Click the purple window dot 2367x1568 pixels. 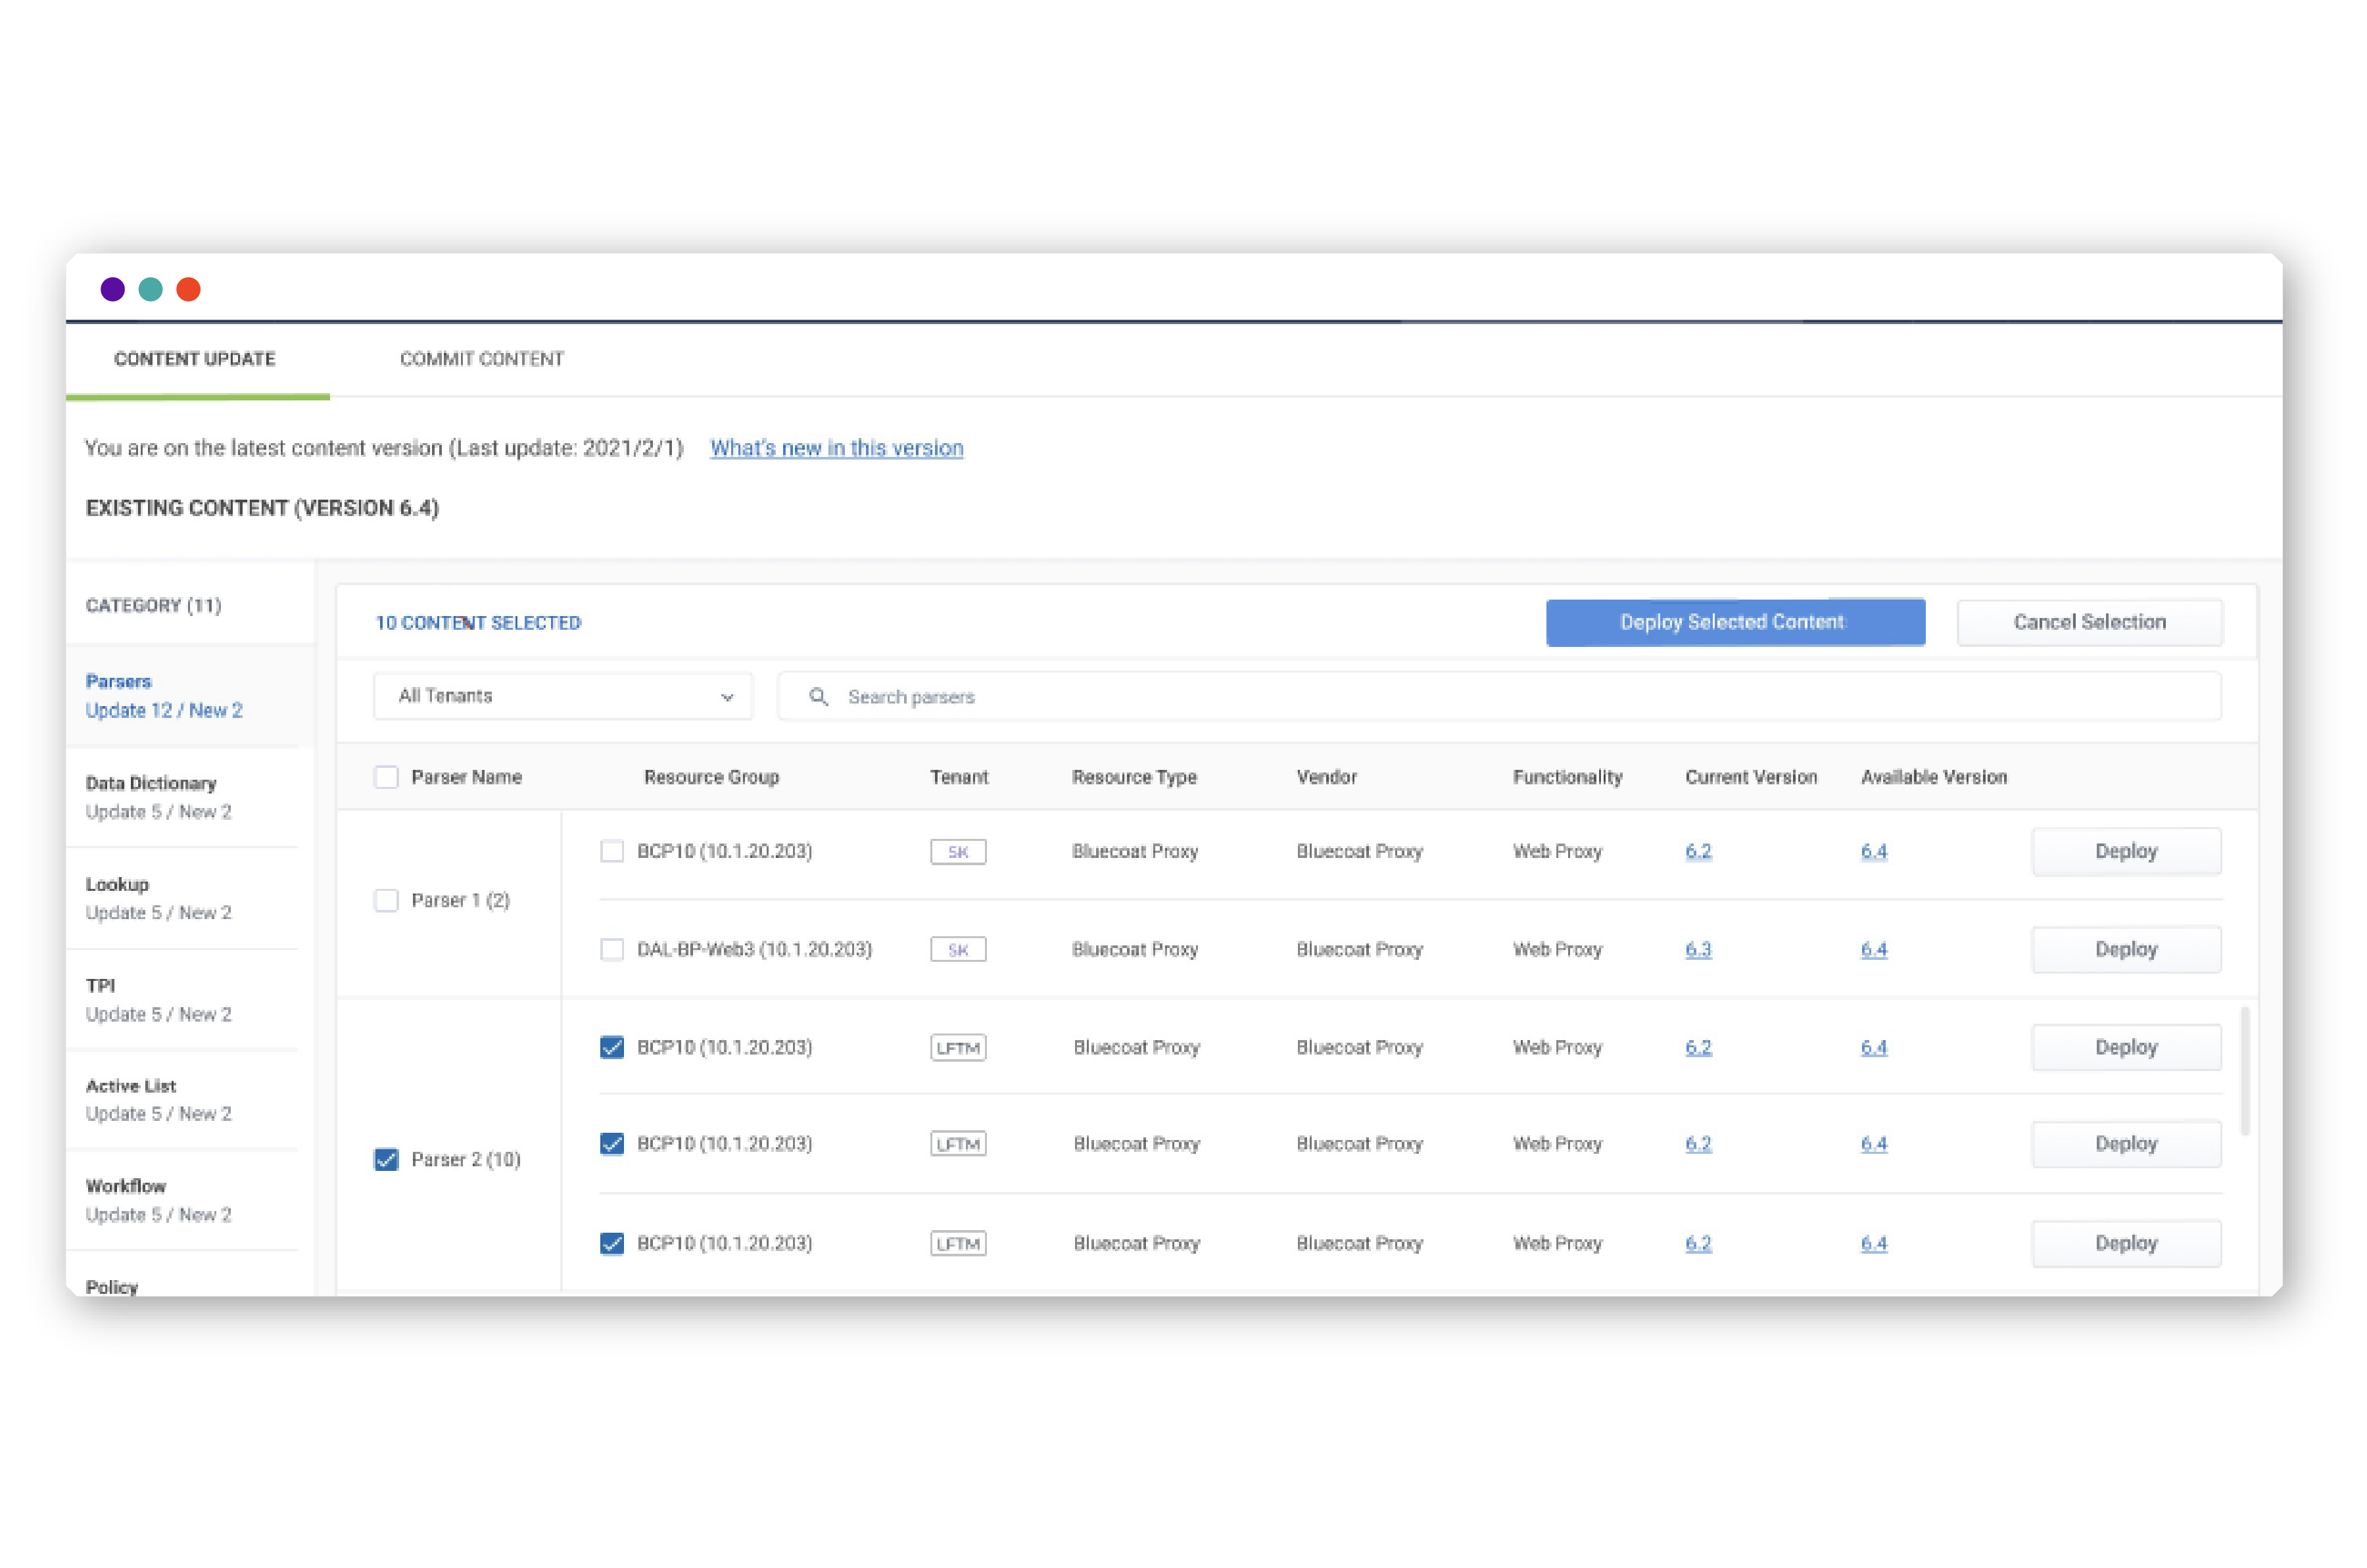coord(113,290)
